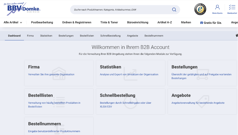Click the search magnifier icon

coord(174,10)
